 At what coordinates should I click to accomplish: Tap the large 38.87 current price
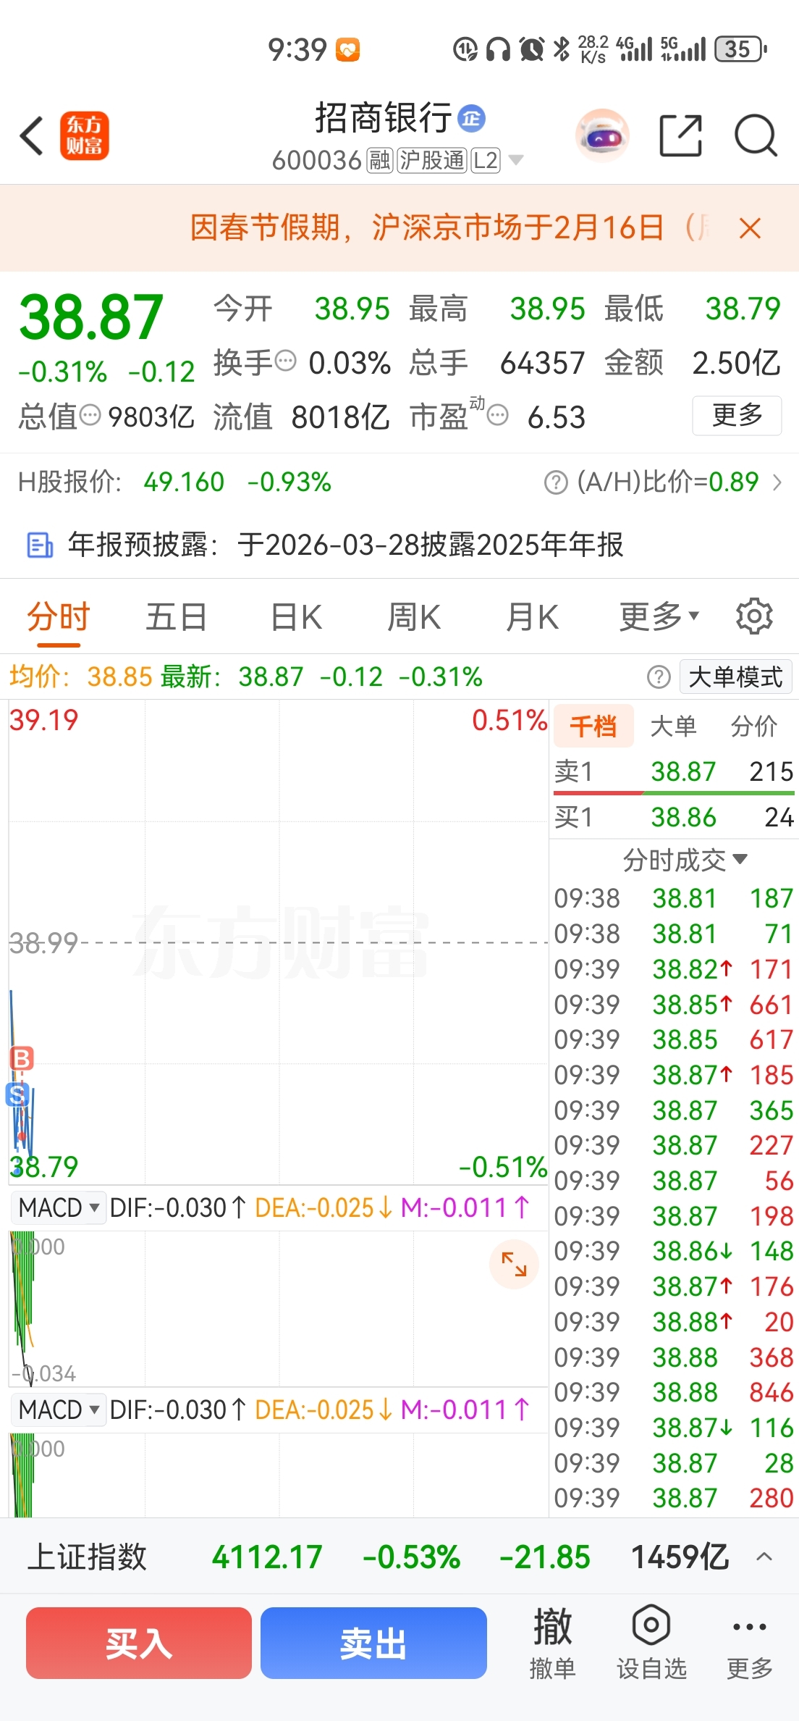(91, 317)
